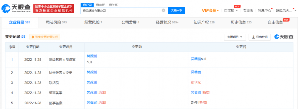
Task: Open the 张华光 link in 联络员 row
Action: click(196, 82)
